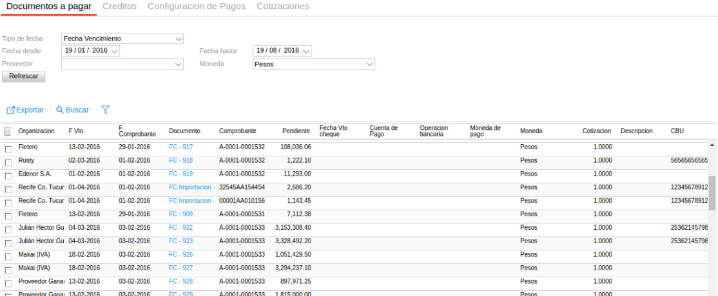Screen dimensions: 718x296
Task: Click the Buscar magnifier icon
Action: point(60,110)
